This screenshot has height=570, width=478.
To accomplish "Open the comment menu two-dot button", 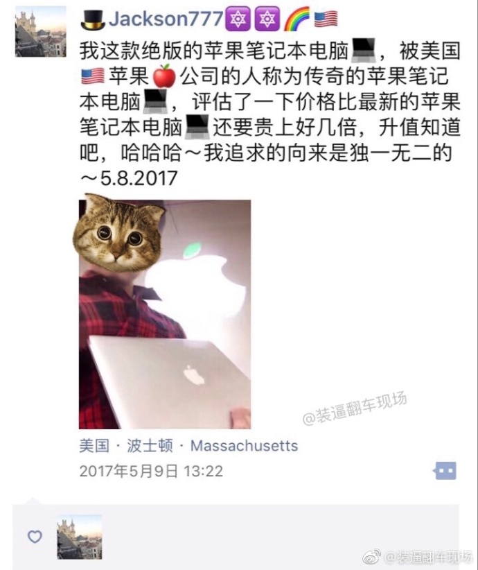I will click(445, 471).
